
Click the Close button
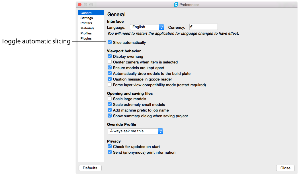coord(285,168)
